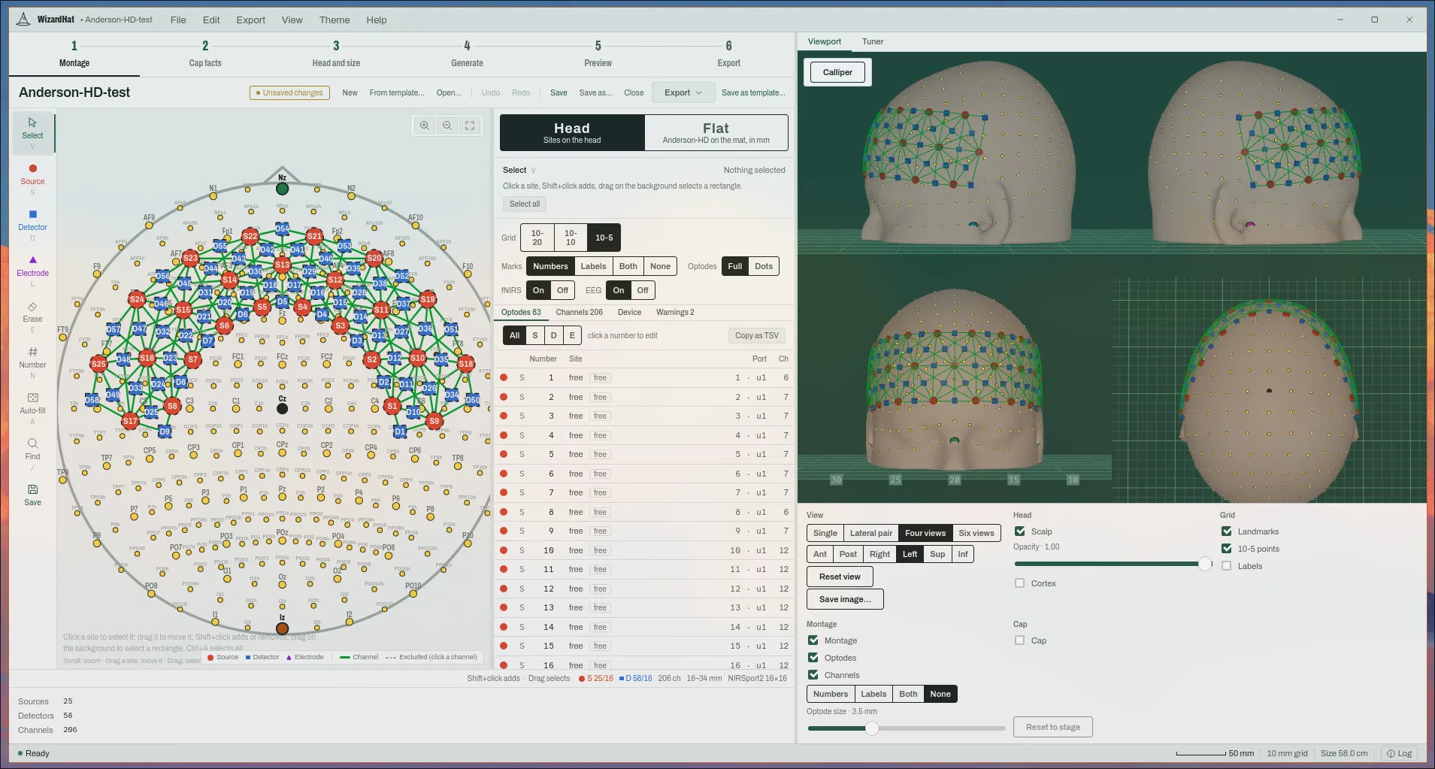Choose the Detector tool
Screen dimensions: 1435x769
32,220
